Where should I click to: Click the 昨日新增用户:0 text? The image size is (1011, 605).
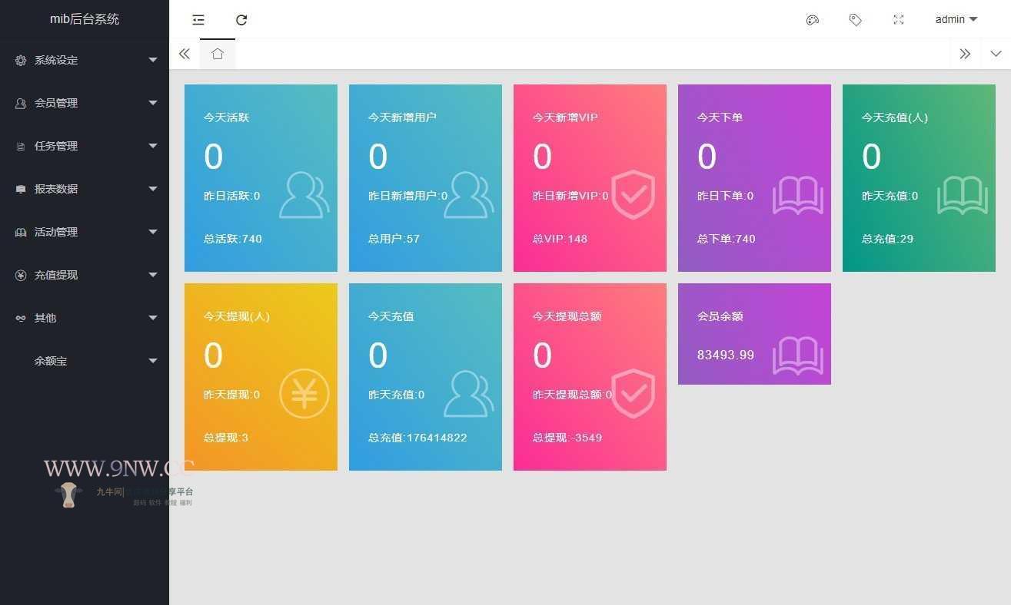pos(408,196)
